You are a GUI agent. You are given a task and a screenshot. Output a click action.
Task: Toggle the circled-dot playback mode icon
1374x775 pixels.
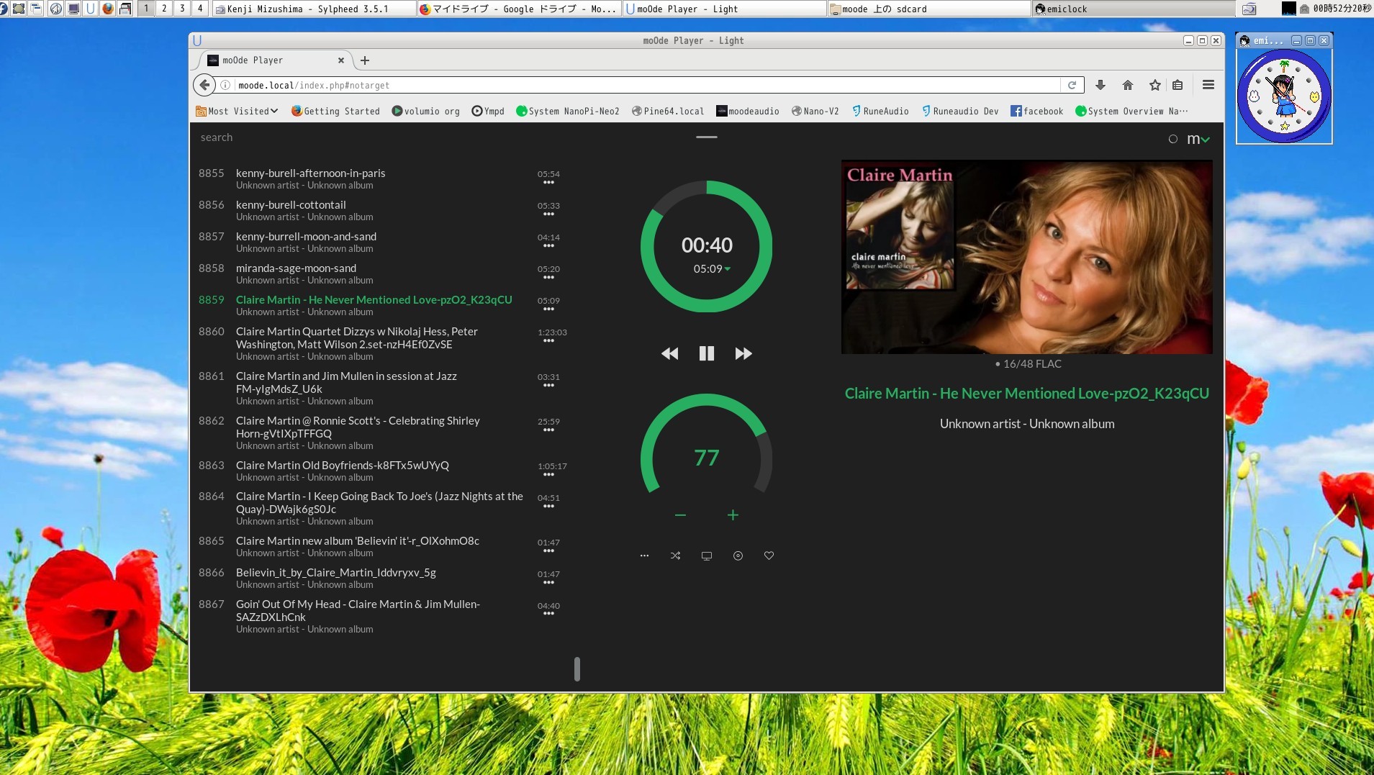point(738,556)
